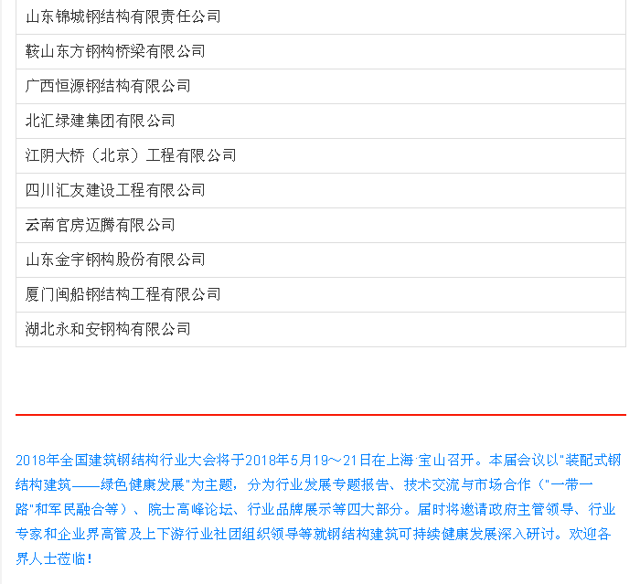Select row 山东金宇钢构股份有限公司
The width and height of the screenshot is (640, 584).
(x=320, y=260)
